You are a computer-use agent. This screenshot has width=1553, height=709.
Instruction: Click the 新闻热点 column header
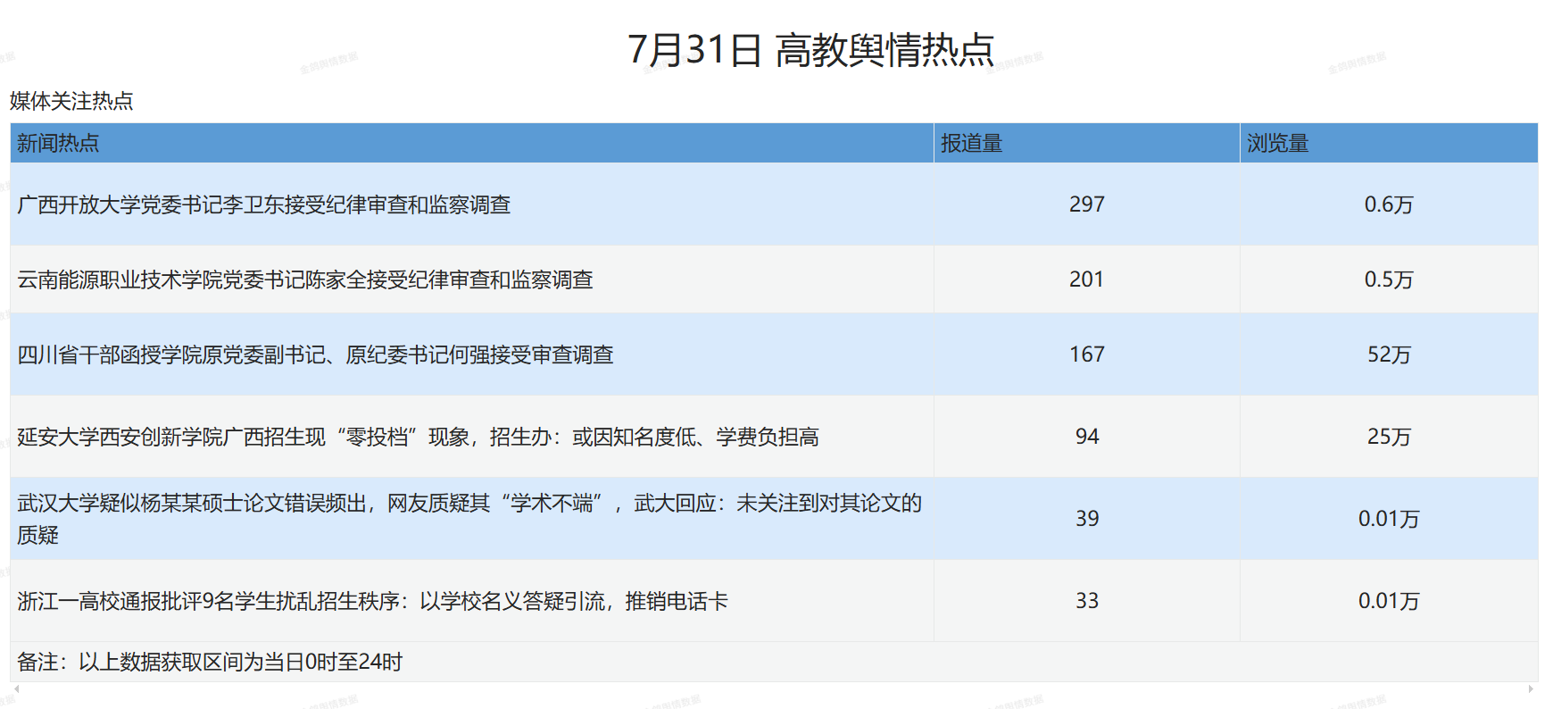pos(58,143)
